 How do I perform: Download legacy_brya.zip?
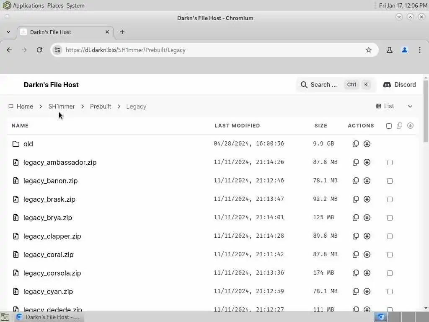pyautogui.click(x=367, y=218)
